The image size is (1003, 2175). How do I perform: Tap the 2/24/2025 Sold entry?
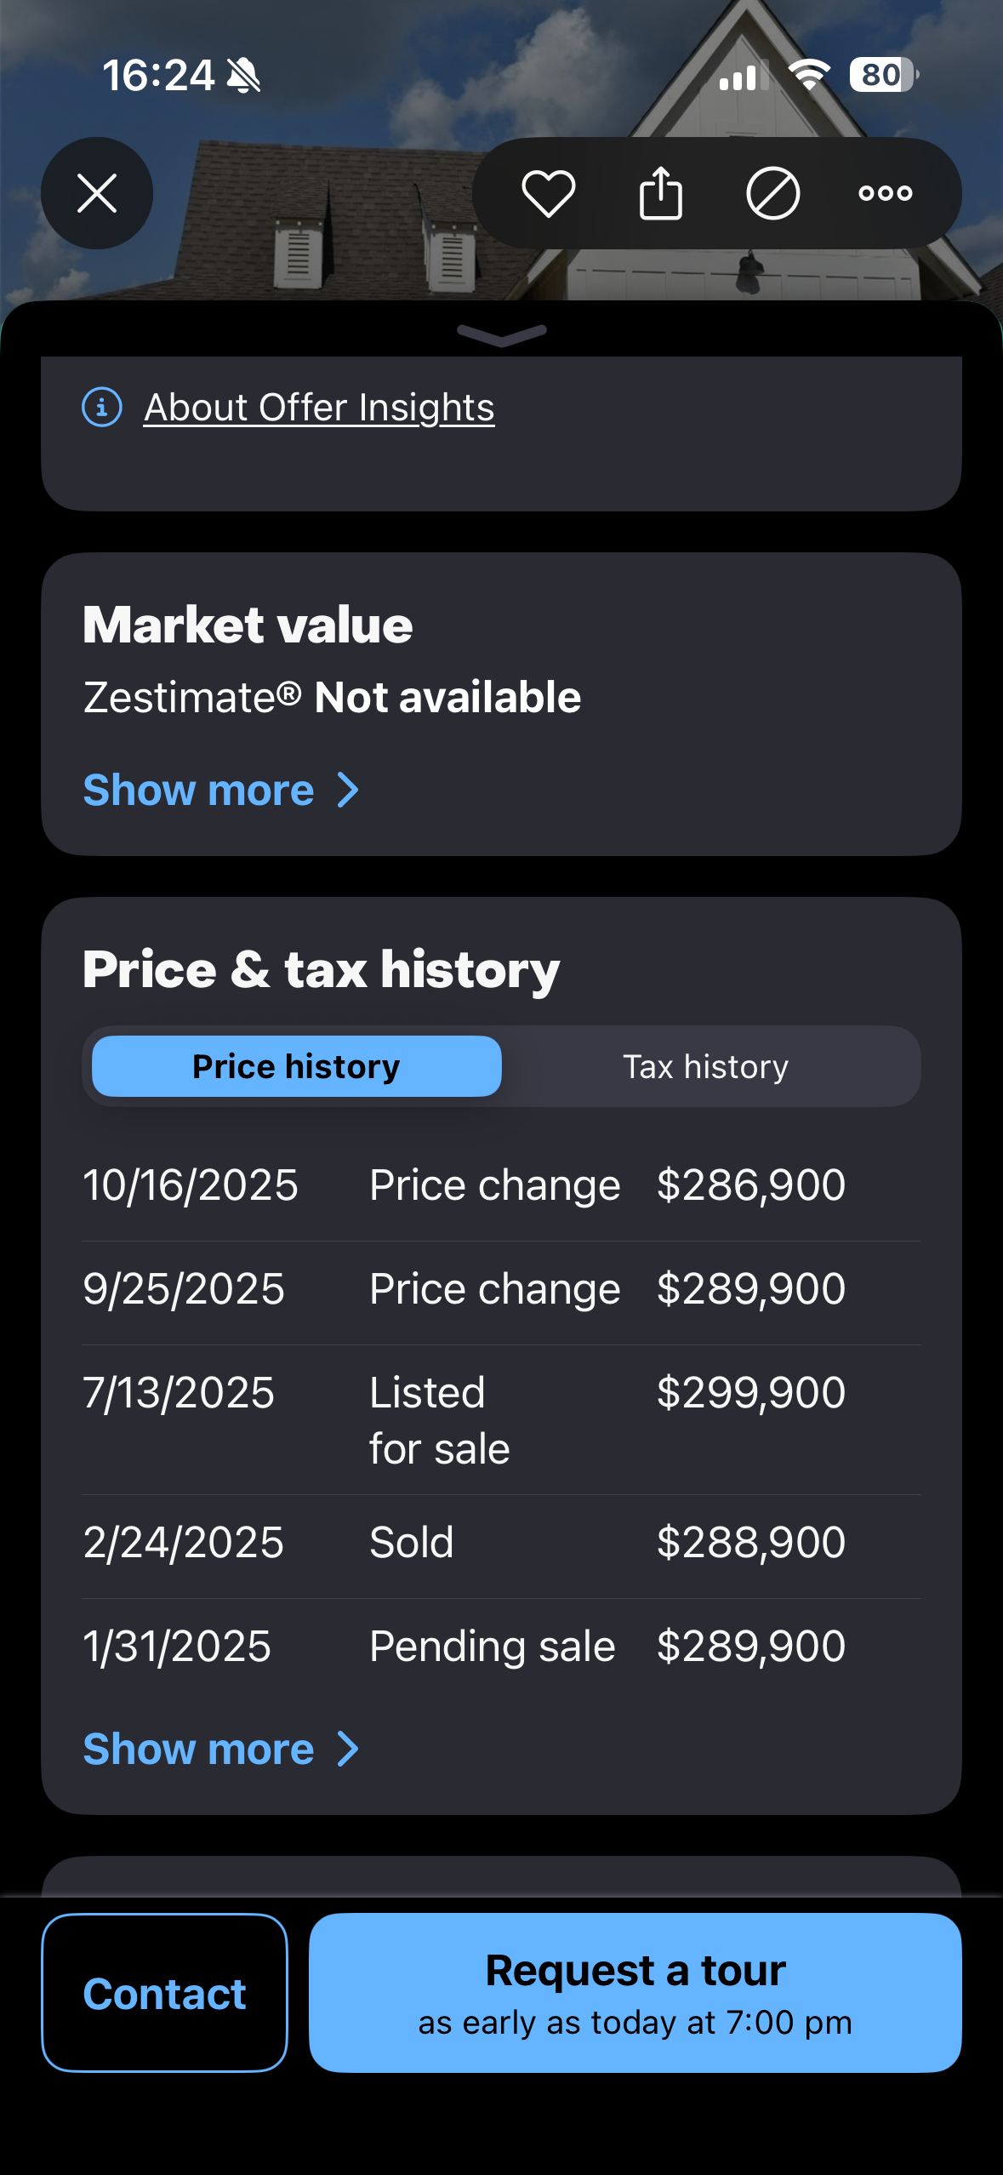click(x=501, y=1543)
